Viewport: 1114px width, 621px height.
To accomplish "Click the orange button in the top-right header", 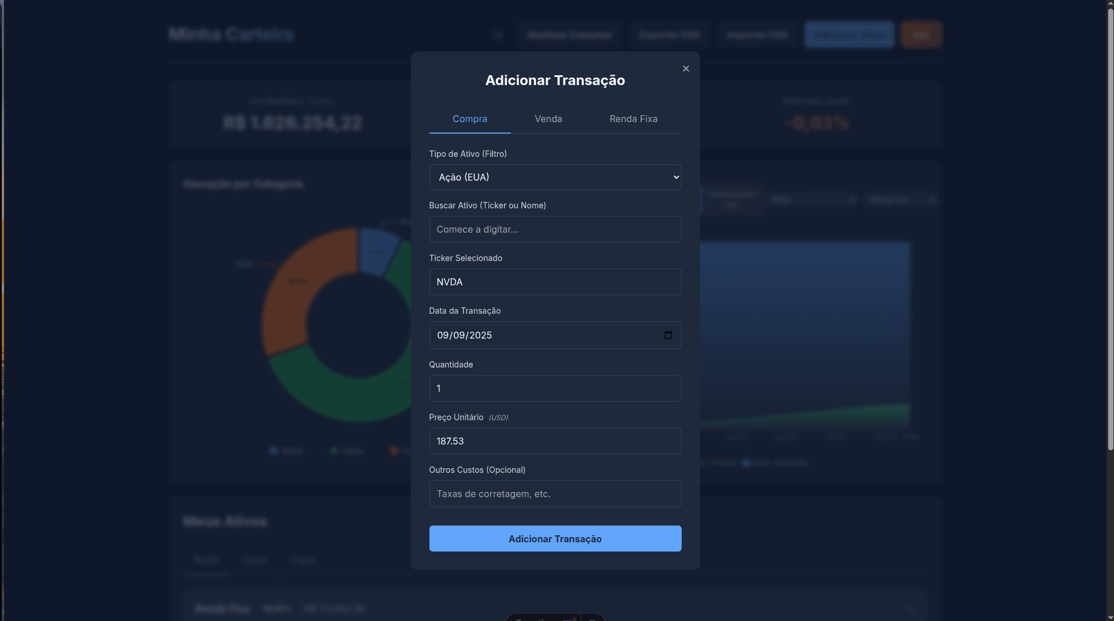I will pos(921,35).
